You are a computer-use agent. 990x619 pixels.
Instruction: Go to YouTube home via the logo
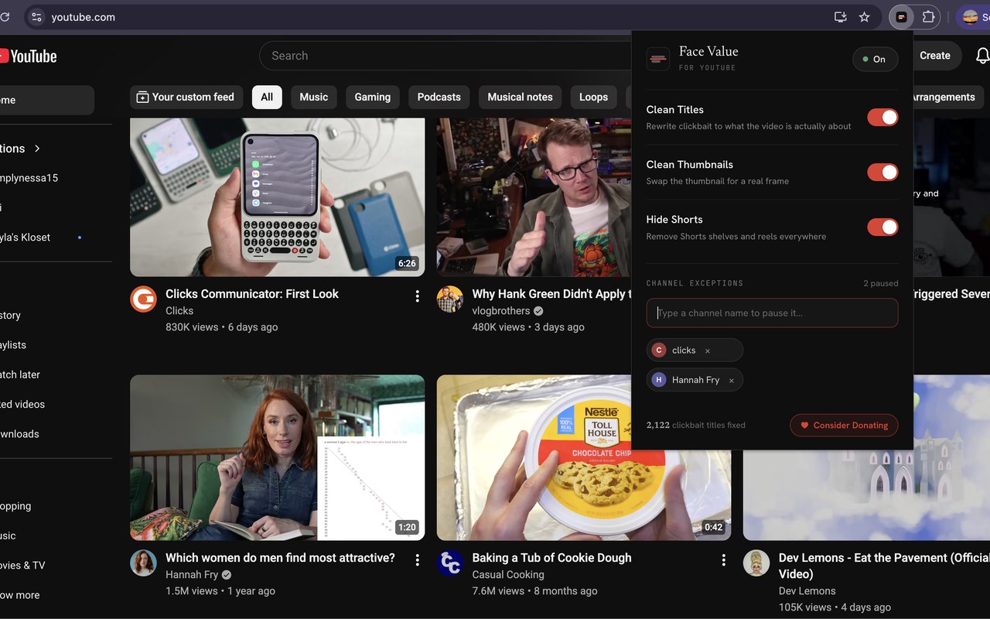point(29,56)
